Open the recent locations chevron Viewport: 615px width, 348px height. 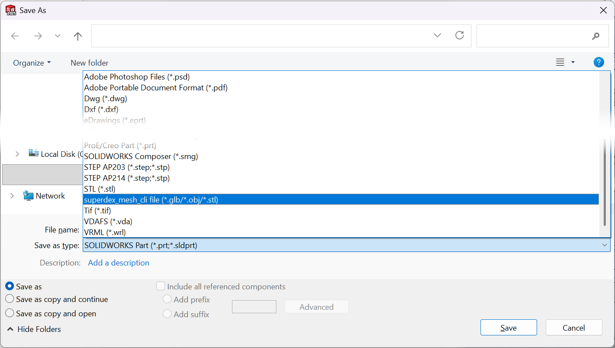pos(57,36)
